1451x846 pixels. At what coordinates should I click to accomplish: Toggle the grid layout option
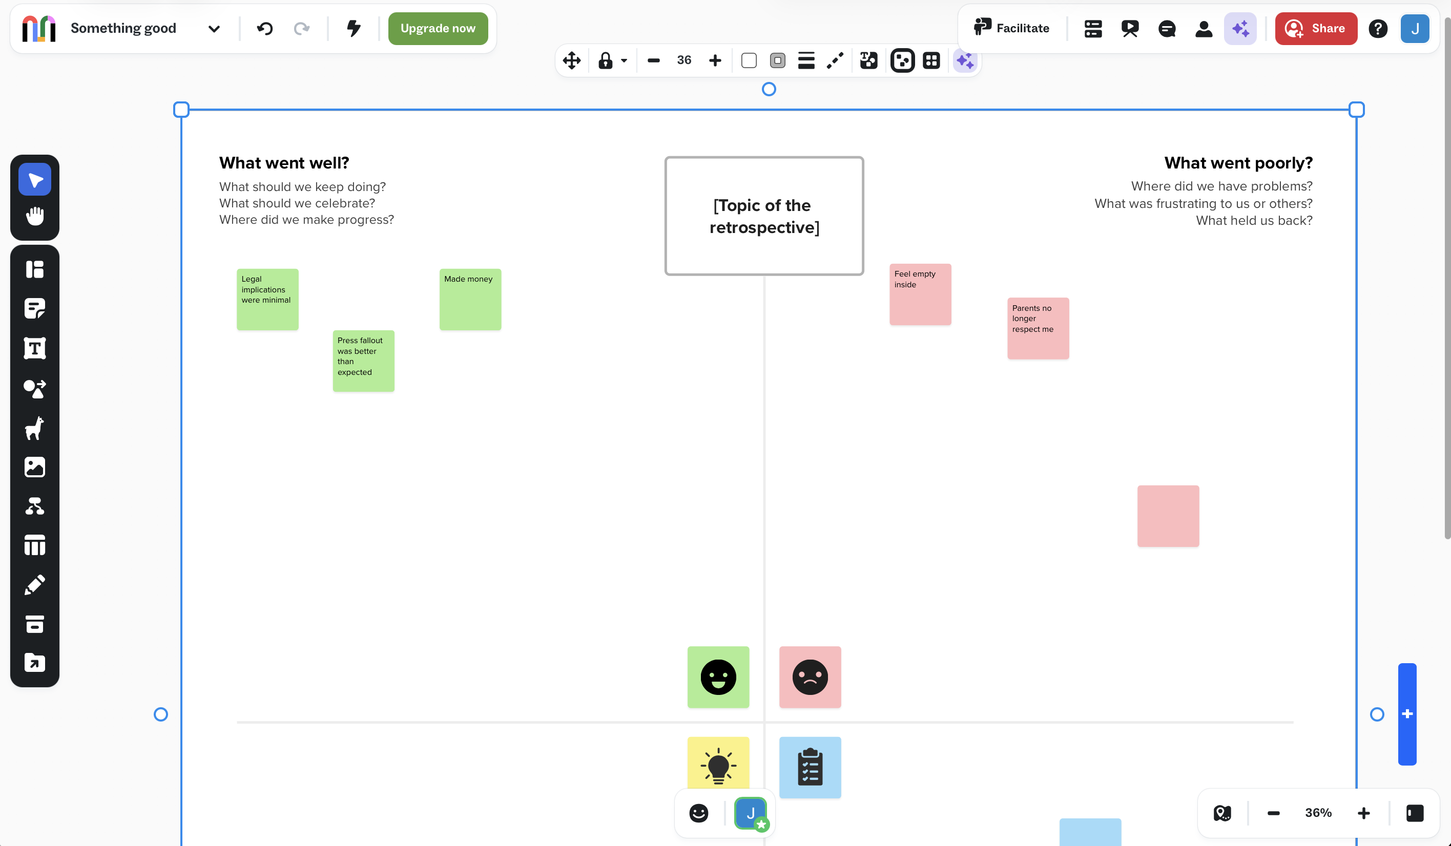click(931, 60)
